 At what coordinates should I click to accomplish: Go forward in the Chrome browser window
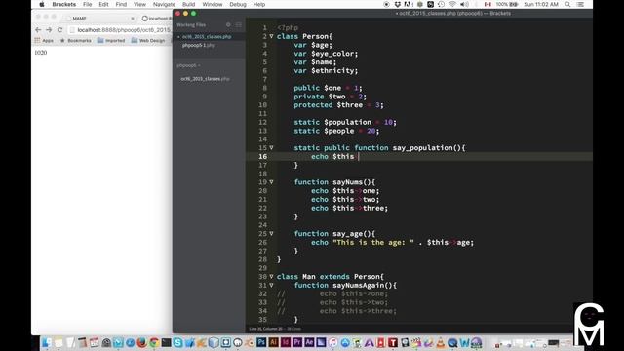pos(49,30)
